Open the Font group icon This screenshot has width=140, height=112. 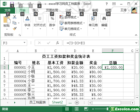click(27, 18)
